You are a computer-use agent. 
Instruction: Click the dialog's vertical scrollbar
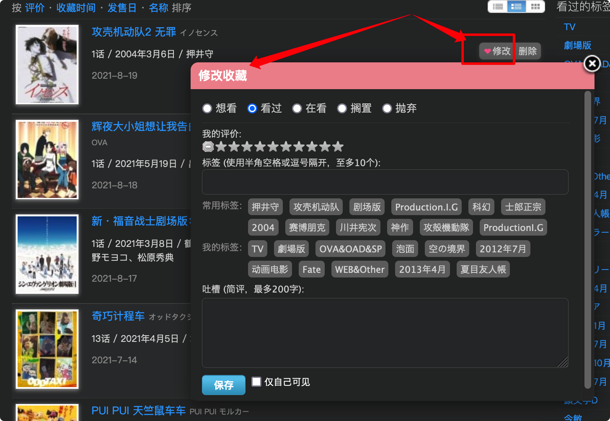(x=587, y=240)
